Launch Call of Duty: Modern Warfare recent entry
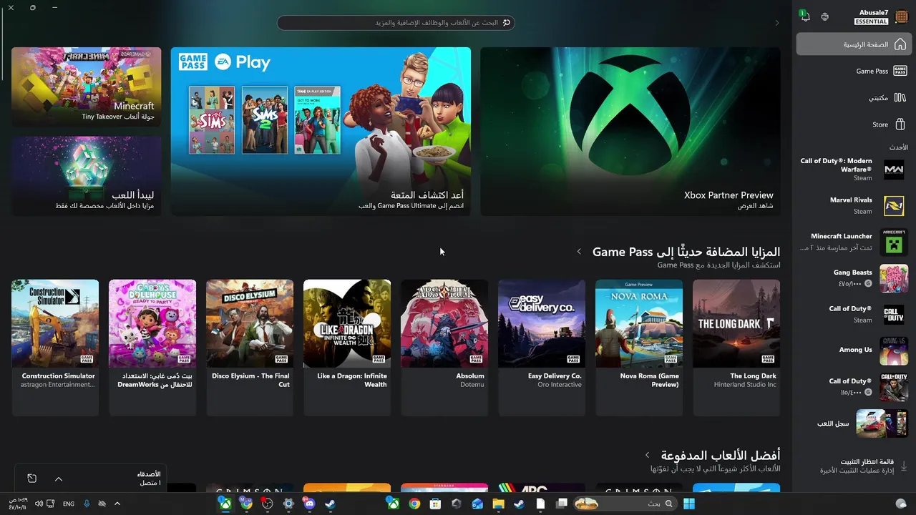 [x=853, y=170]
